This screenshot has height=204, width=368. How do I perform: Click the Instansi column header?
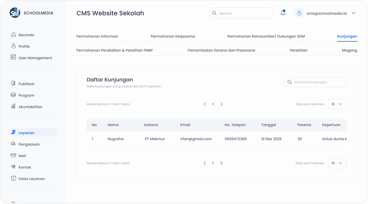151,125
